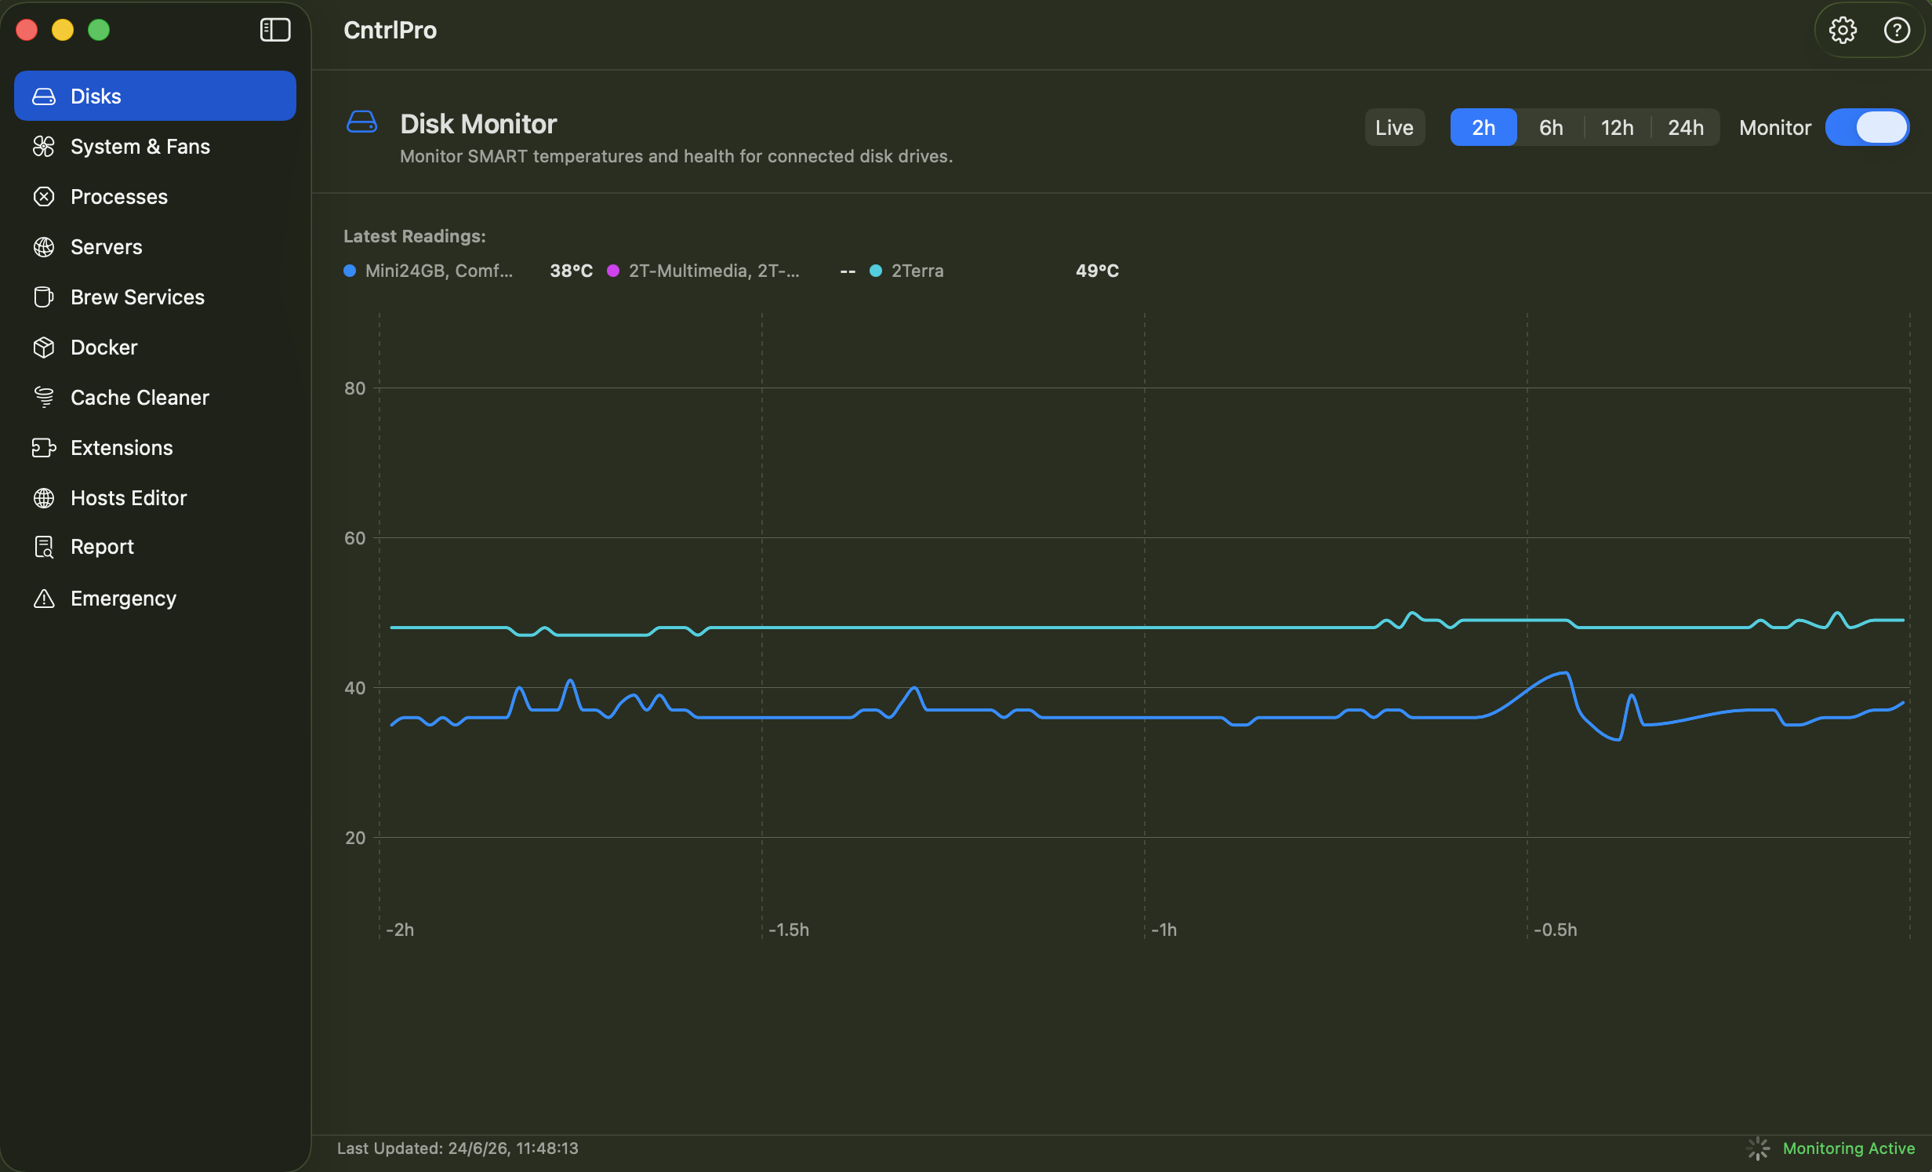Image resolution: width=1932 pixels, height=1172 pixels.
Task: Click the -- reading for 2T-Multimedia
Action: click(x=848, y=271)
